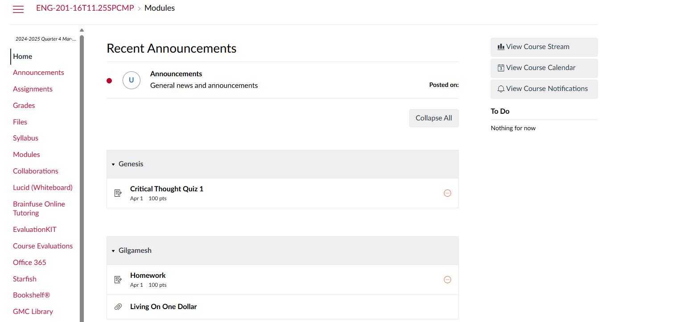Viewport: 686px width, 322px height.
Task: Collapse the Gilgamesh module
Action: tap(113, 251)
